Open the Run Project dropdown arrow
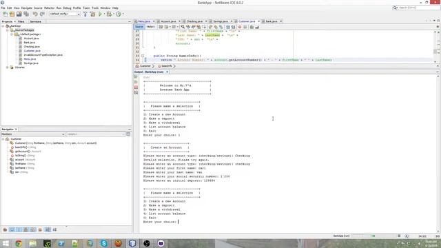 pos(104,14)
